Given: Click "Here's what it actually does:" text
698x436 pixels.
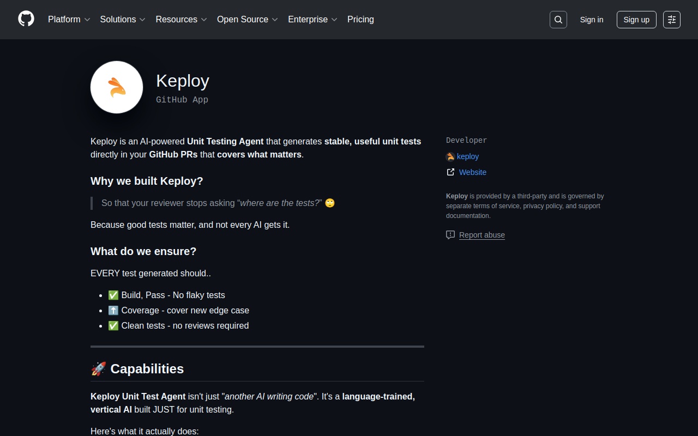Looking at the screenshot, I should tap(145, 431).
